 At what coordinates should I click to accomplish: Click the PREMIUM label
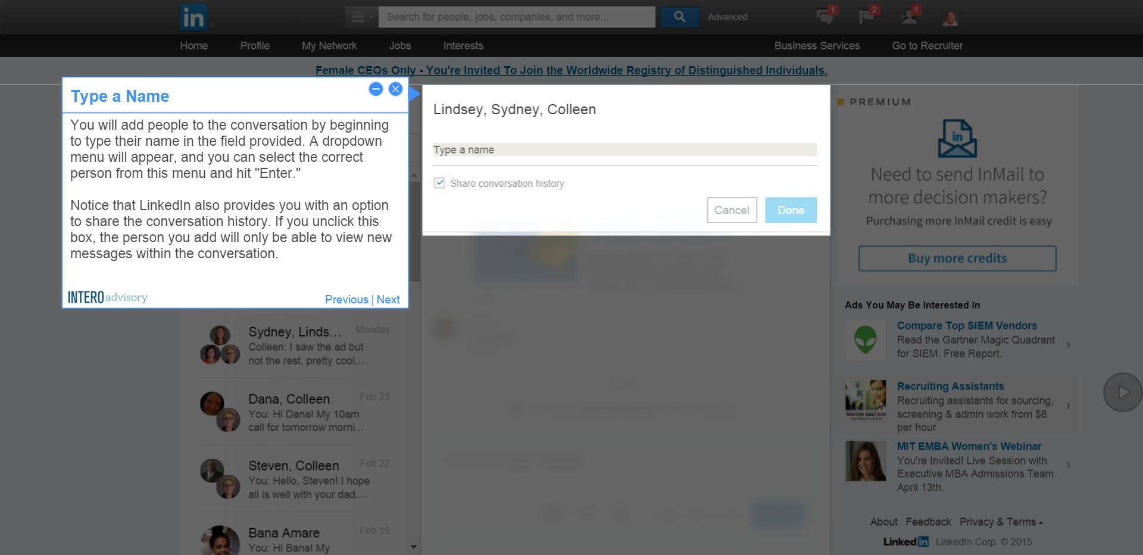(x=880, y=102)
